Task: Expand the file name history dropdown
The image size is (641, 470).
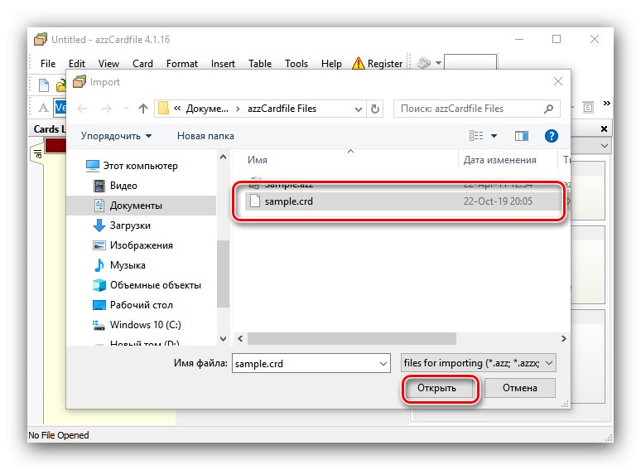Action: [383, 363]
